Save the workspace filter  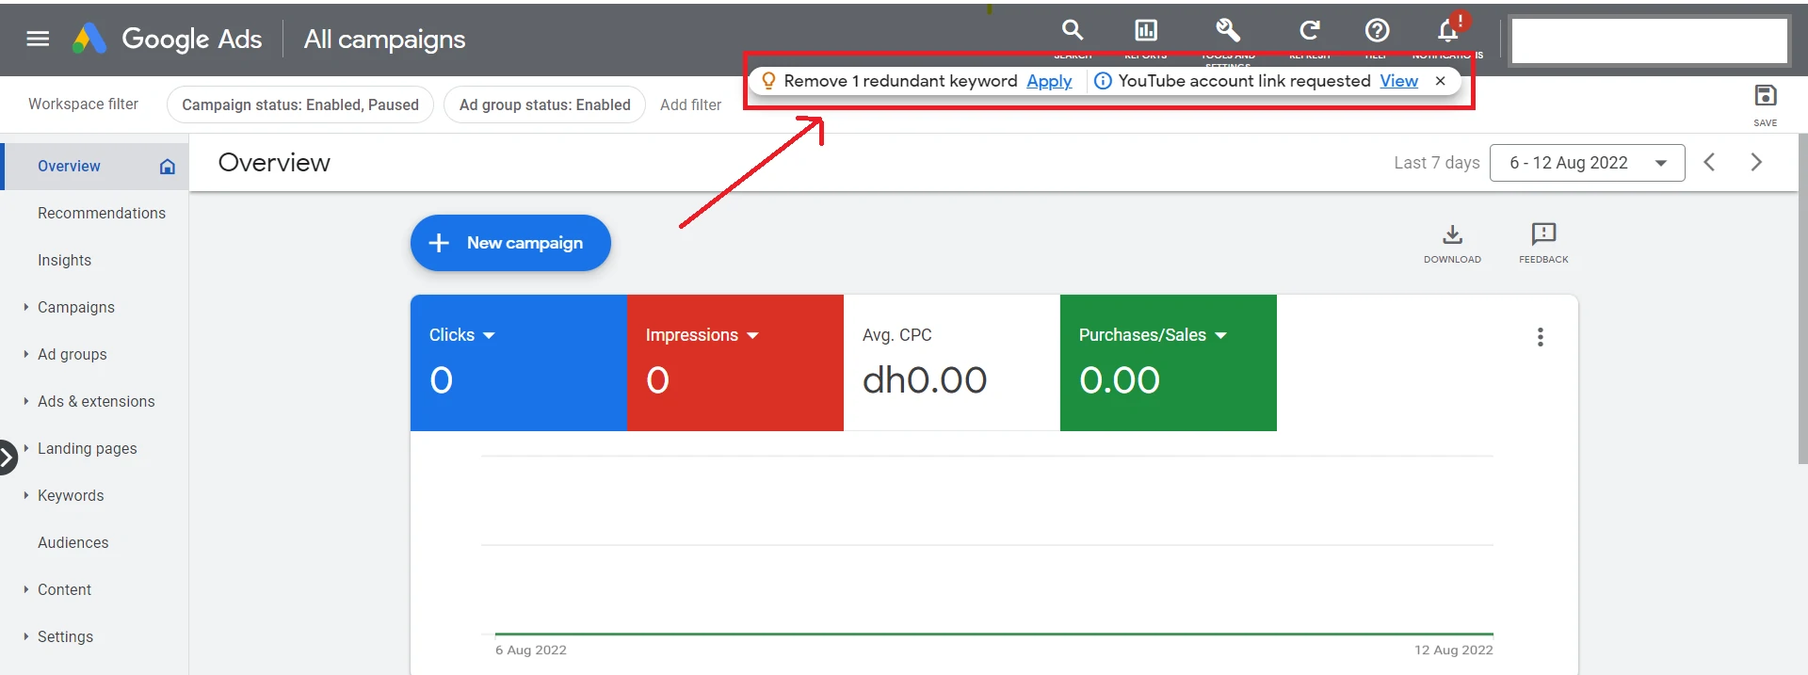click(x=1766, y=104)
